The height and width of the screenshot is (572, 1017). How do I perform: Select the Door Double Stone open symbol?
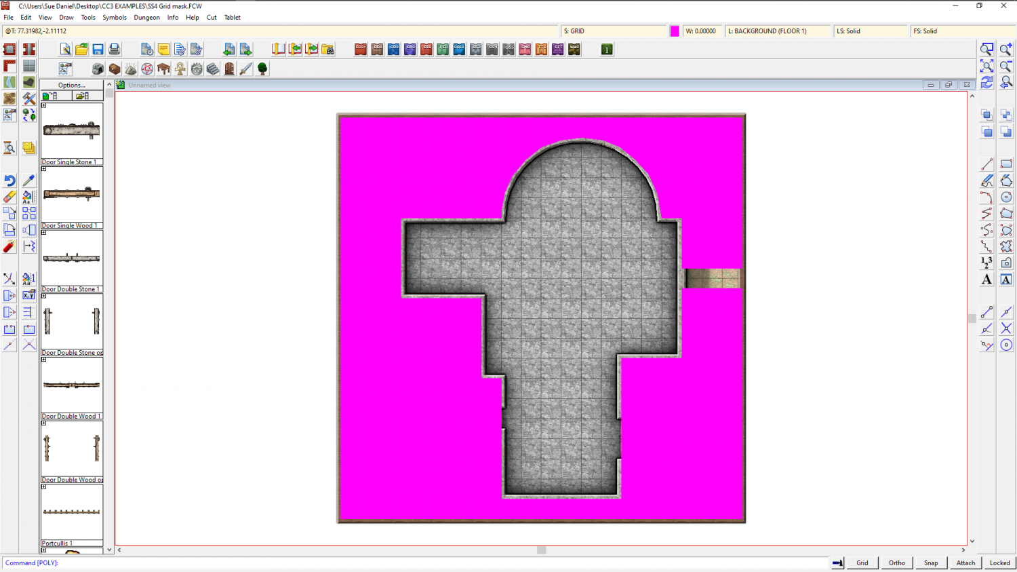72,321
